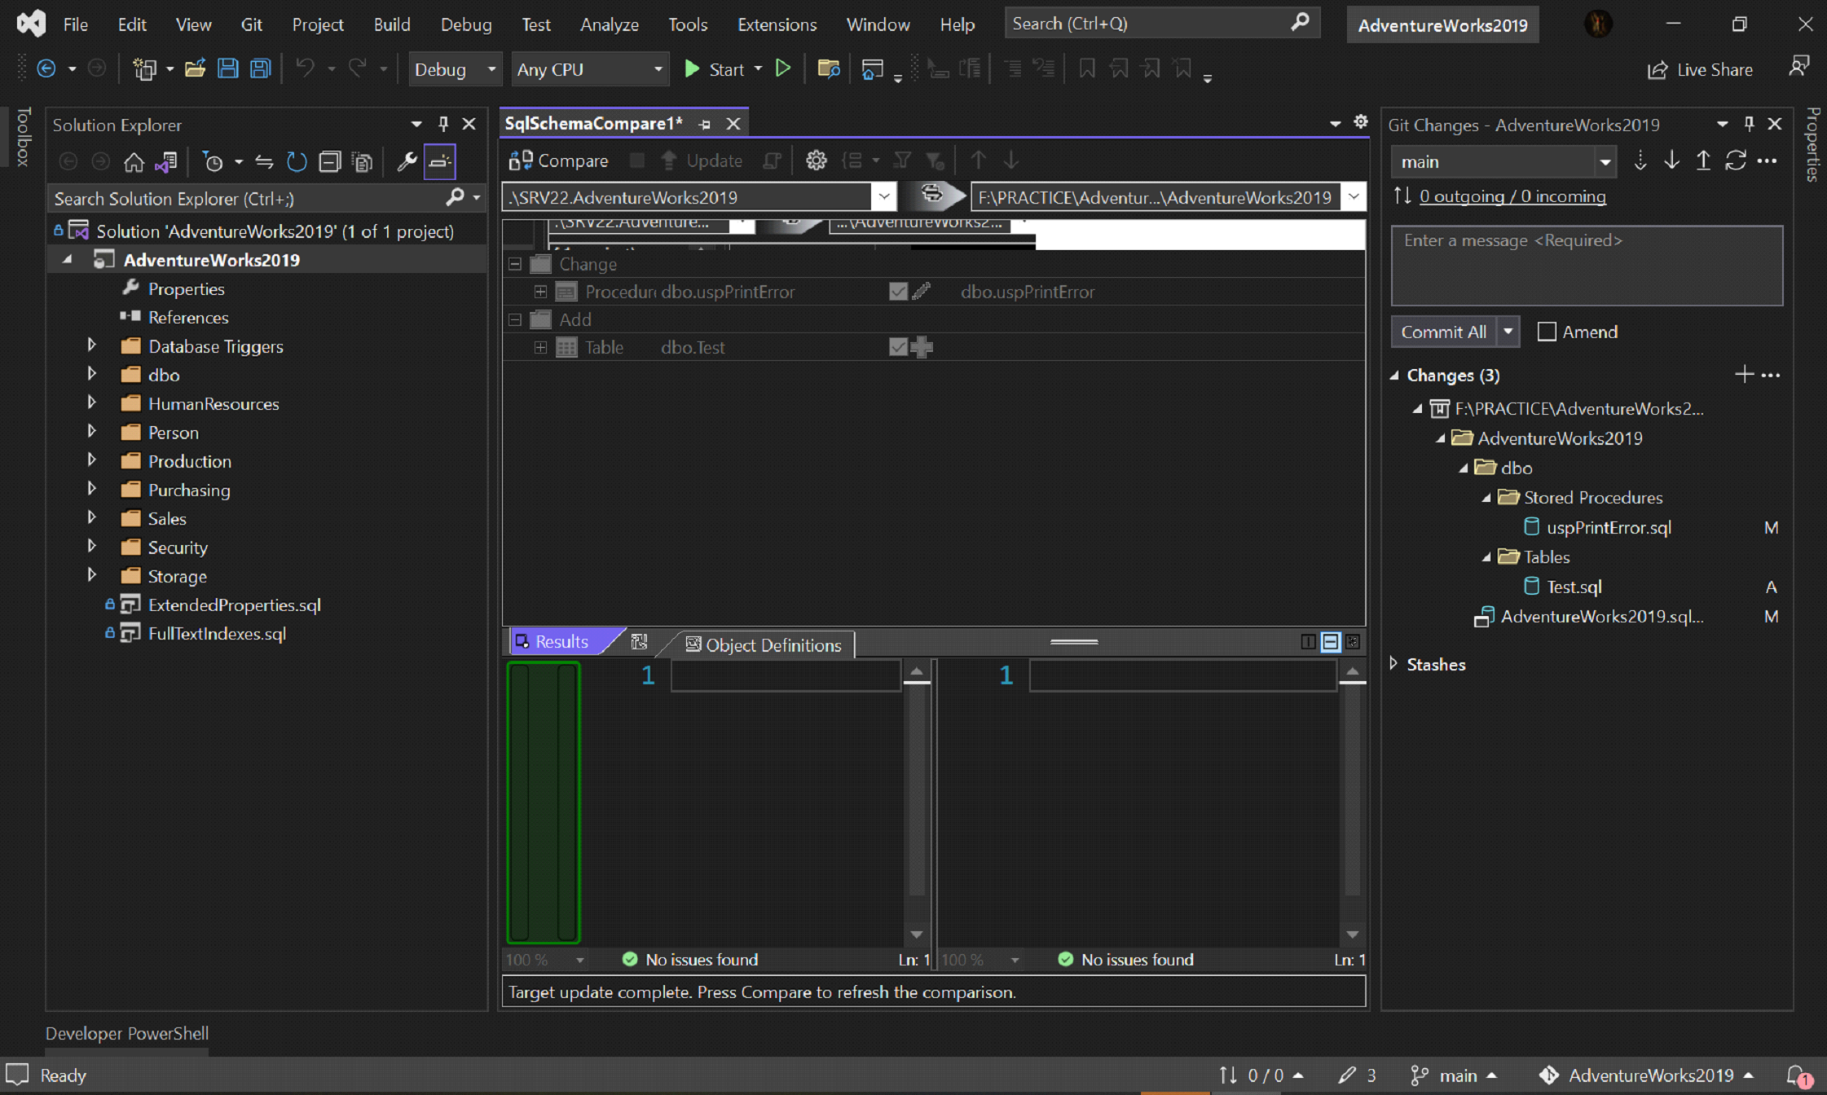The height and width of the screenshot is (1095, 1827).
Task: Open the Debug configuration dropdown
Action: click(455, 69)
